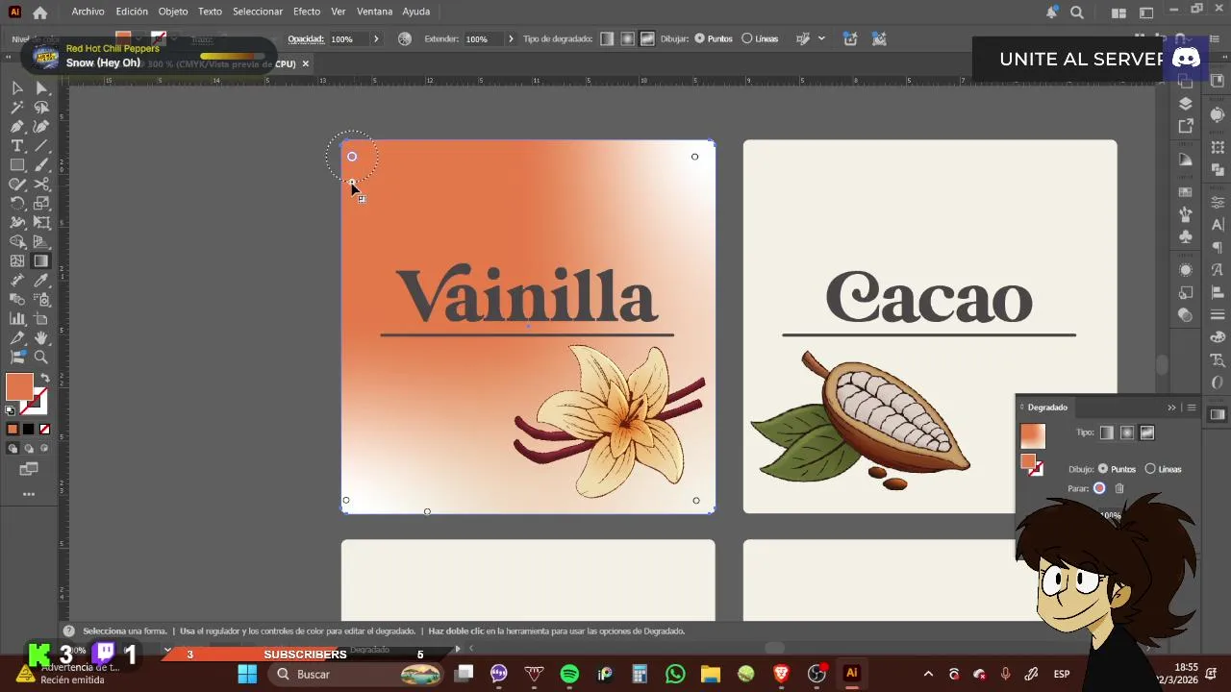
Task: Click the Parar color stop swatch
Action: pos(1099,488)
